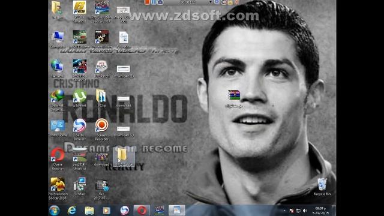This screenshot has width=384, height=216.
Task: Pause the screen recording
Action: pos(154,2)
